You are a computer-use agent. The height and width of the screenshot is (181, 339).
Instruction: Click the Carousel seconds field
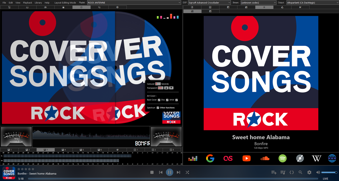point(158,84)
